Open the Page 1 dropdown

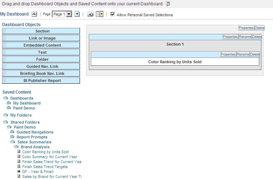(x=69, y=14)
